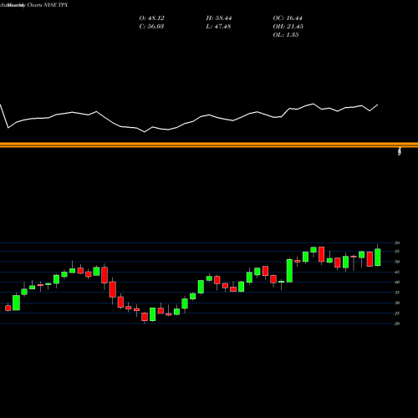Click the 'OL: 1.35' reading
Viewport: 418px width, 418px height.
click(286, 35)
